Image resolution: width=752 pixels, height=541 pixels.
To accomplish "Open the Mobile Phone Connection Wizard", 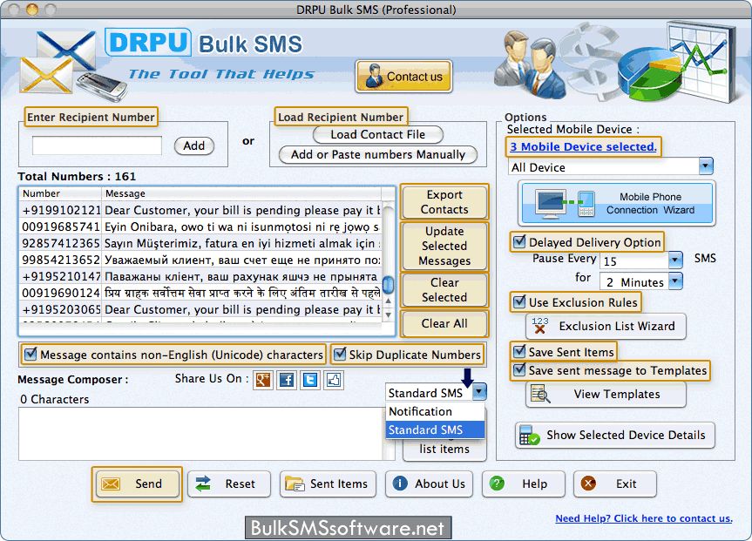I will (617, 203).
